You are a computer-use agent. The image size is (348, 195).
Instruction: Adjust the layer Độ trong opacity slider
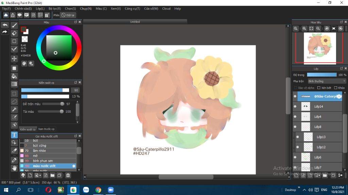(x=322, y=75)
